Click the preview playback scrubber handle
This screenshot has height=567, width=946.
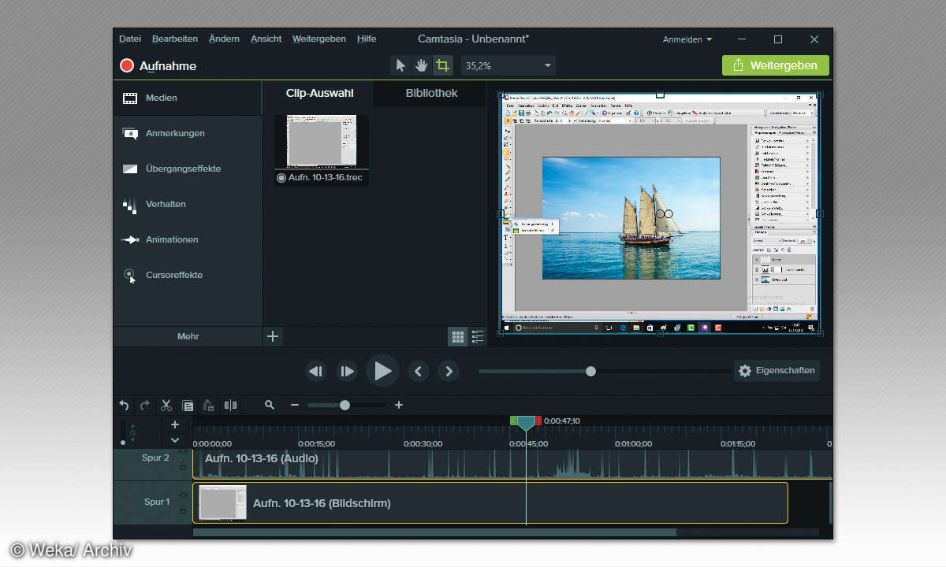pos(590,371)
